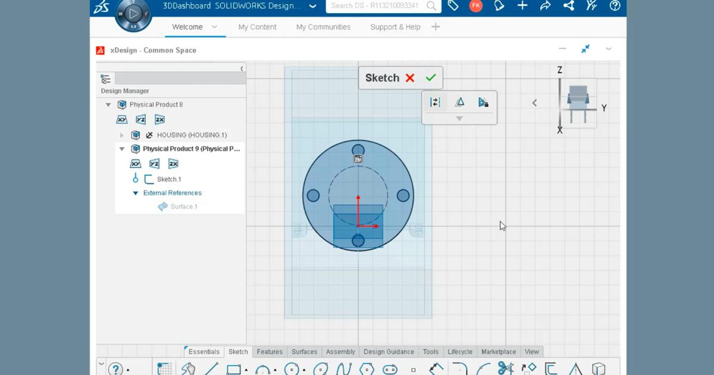The height and width of the screenshot is (375, 714).
Task: Select the Mirror tool in the context toolbar
Action: [x=435, y=102]
